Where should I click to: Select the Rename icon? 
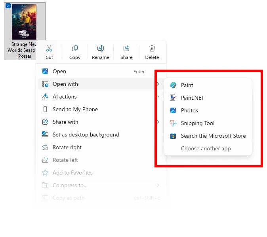click(x=101, y=48)
